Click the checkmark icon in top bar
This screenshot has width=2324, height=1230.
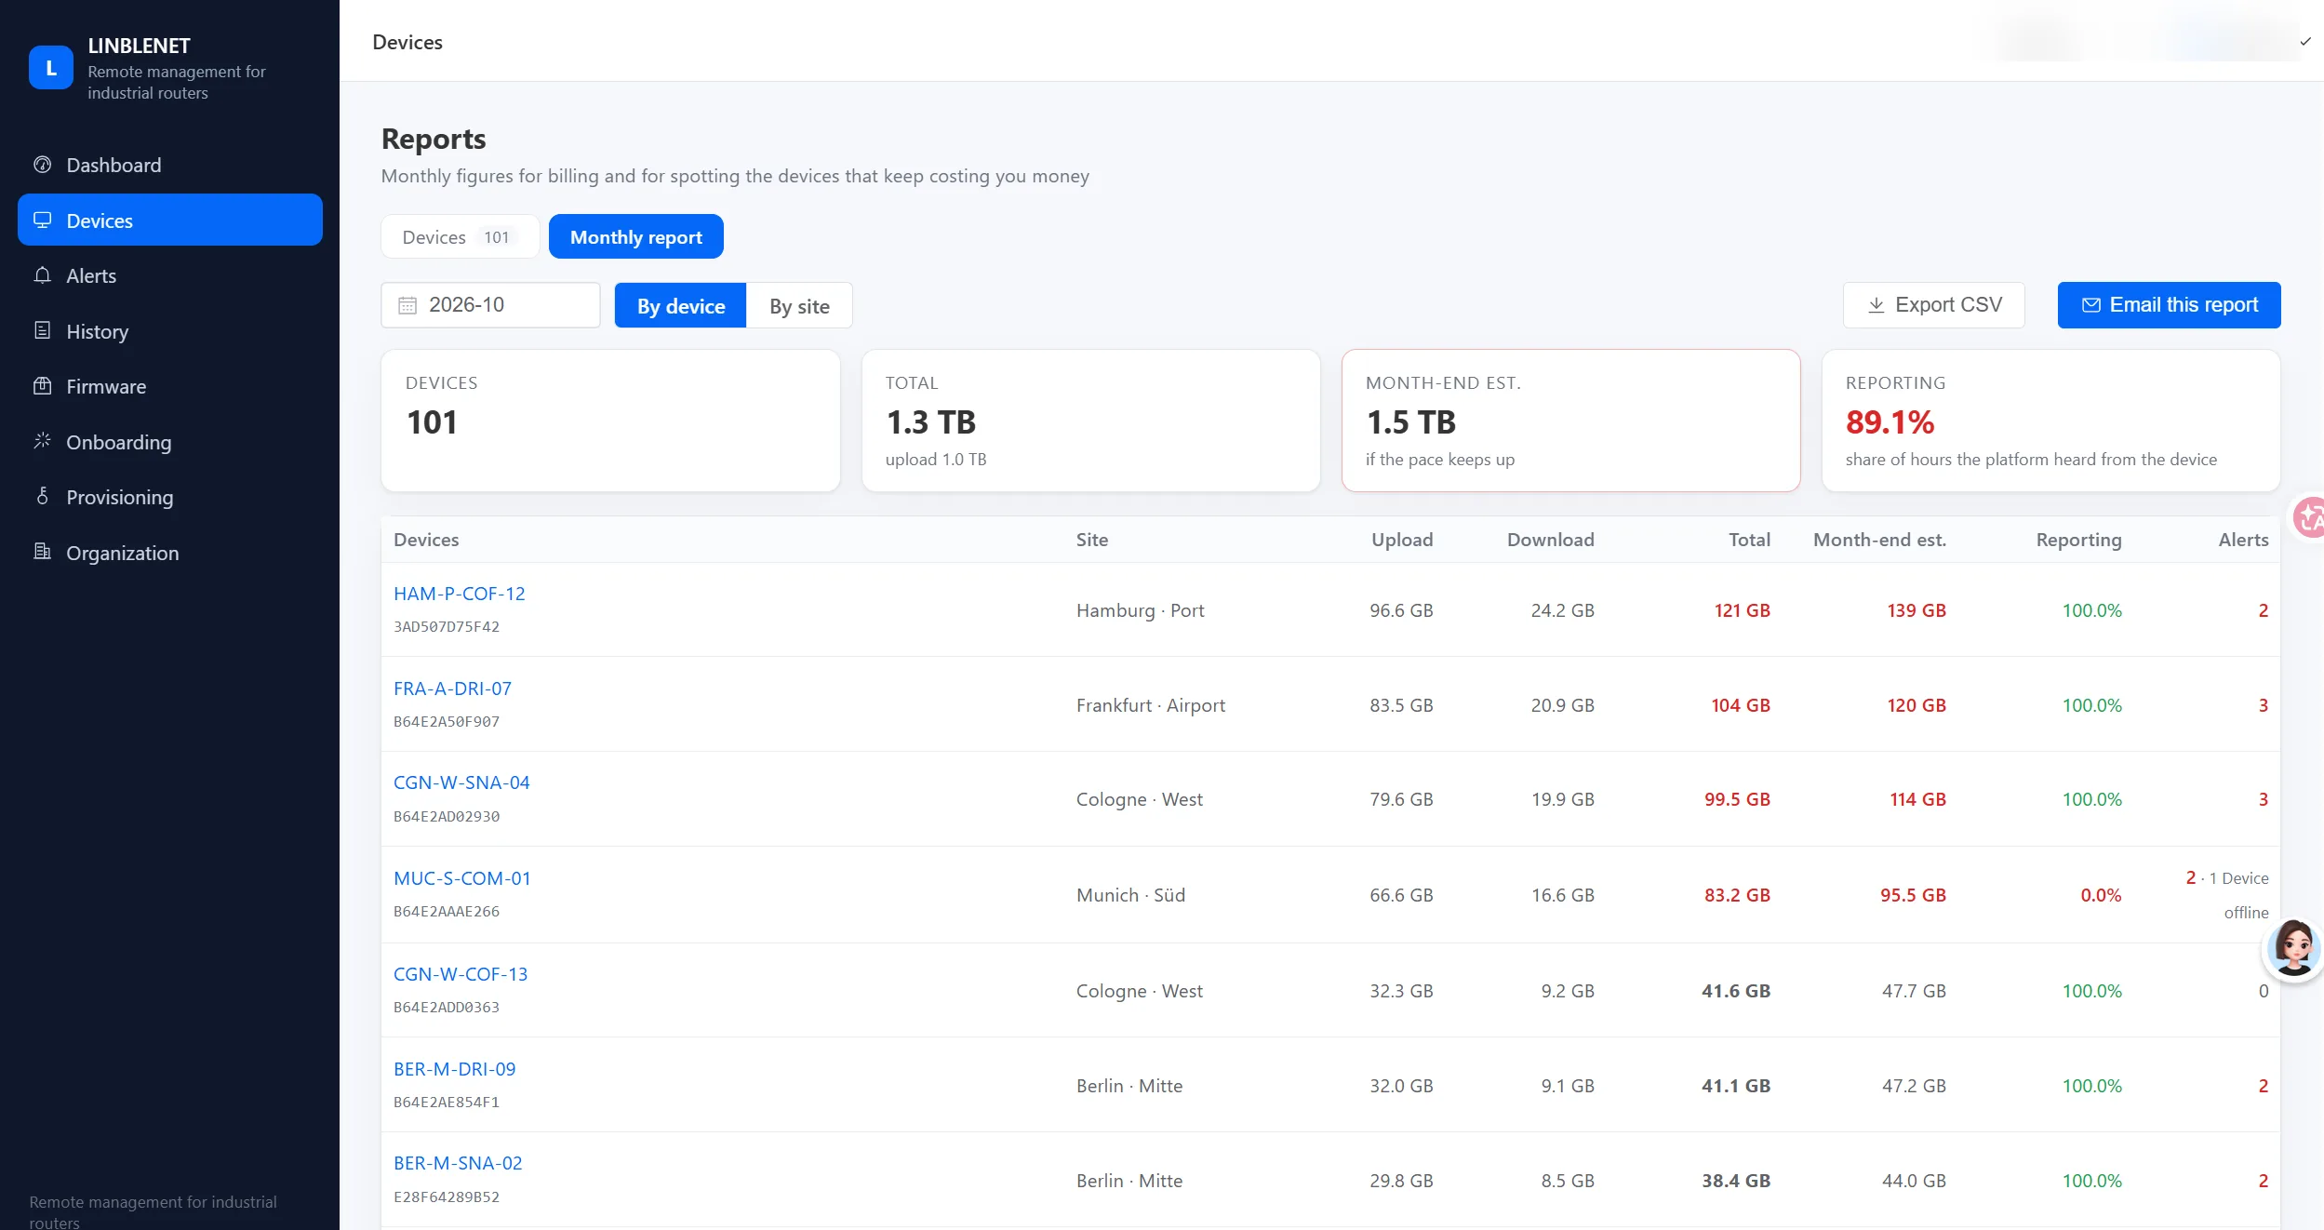[2305, 41]
